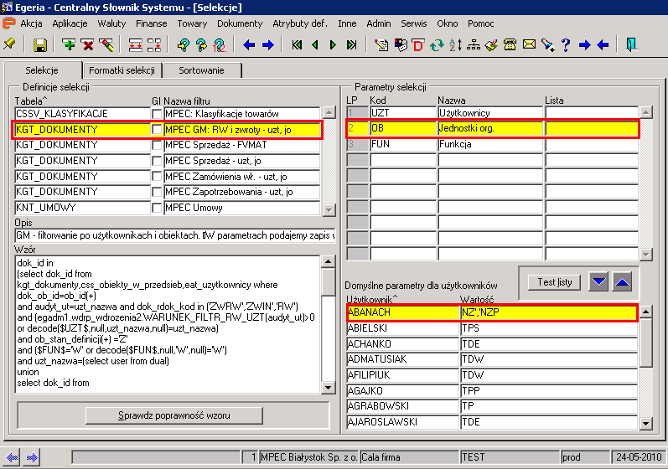Click the Opis description field

174,235
